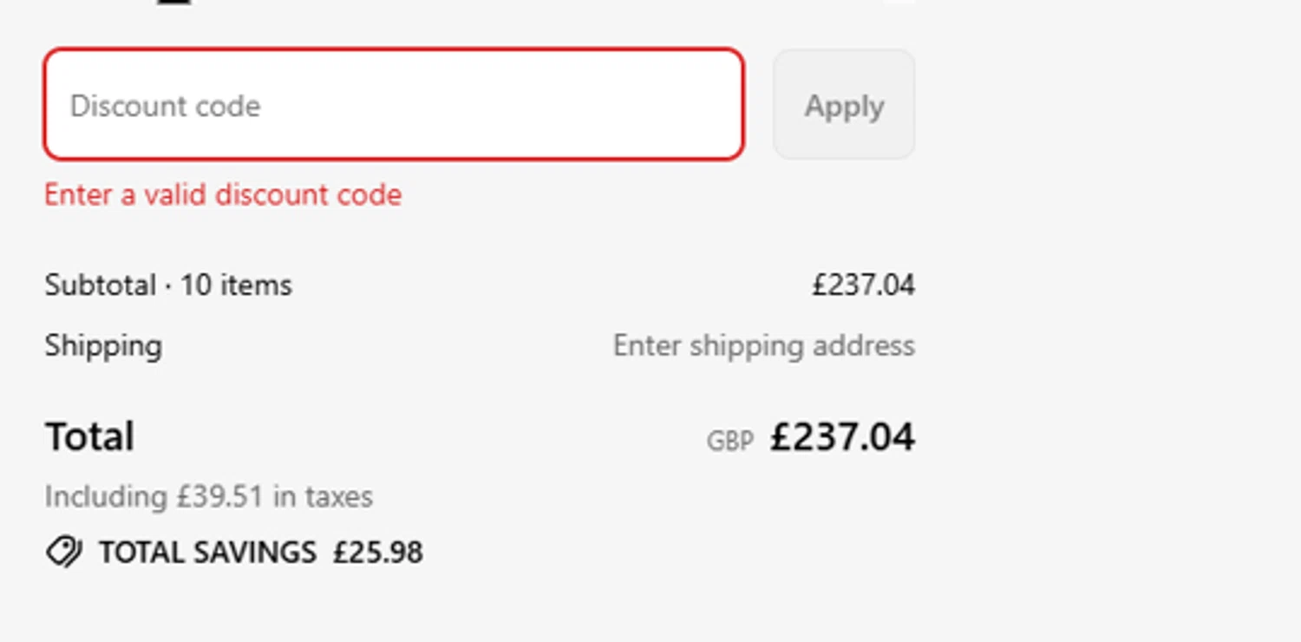
Task: Click the 'Subtotal · 10 items' label
Action: pos(168,285)
